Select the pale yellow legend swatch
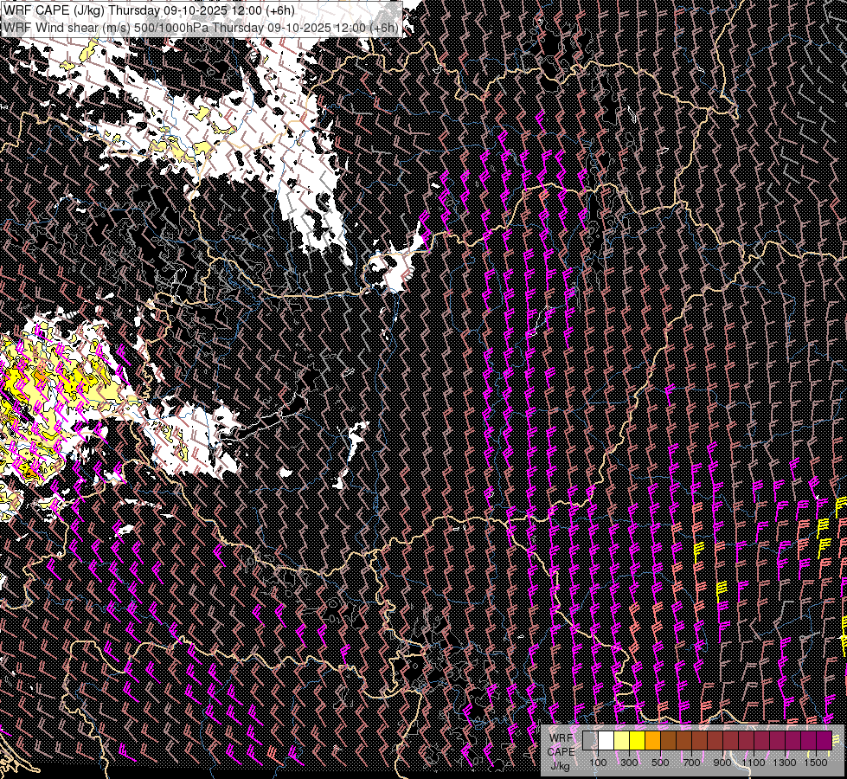Screen dimensions: 847x779 click(622, 741)
